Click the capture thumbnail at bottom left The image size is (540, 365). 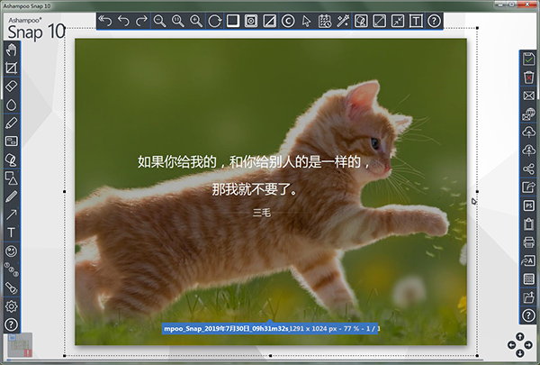[x=20, y=345]
